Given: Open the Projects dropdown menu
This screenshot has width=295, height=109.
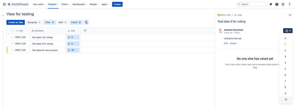Looking at the screenshot, I should [x=53, y=4].
